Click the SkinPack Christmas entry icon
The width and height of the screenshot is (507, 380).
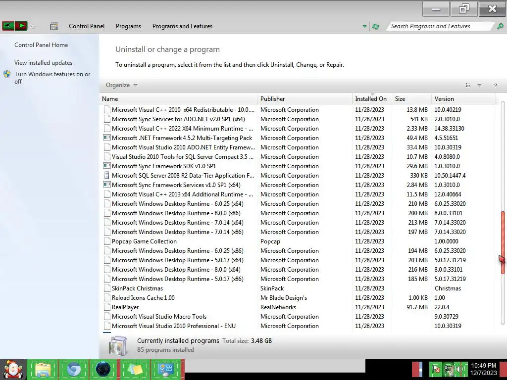click(x=107, y=288)
